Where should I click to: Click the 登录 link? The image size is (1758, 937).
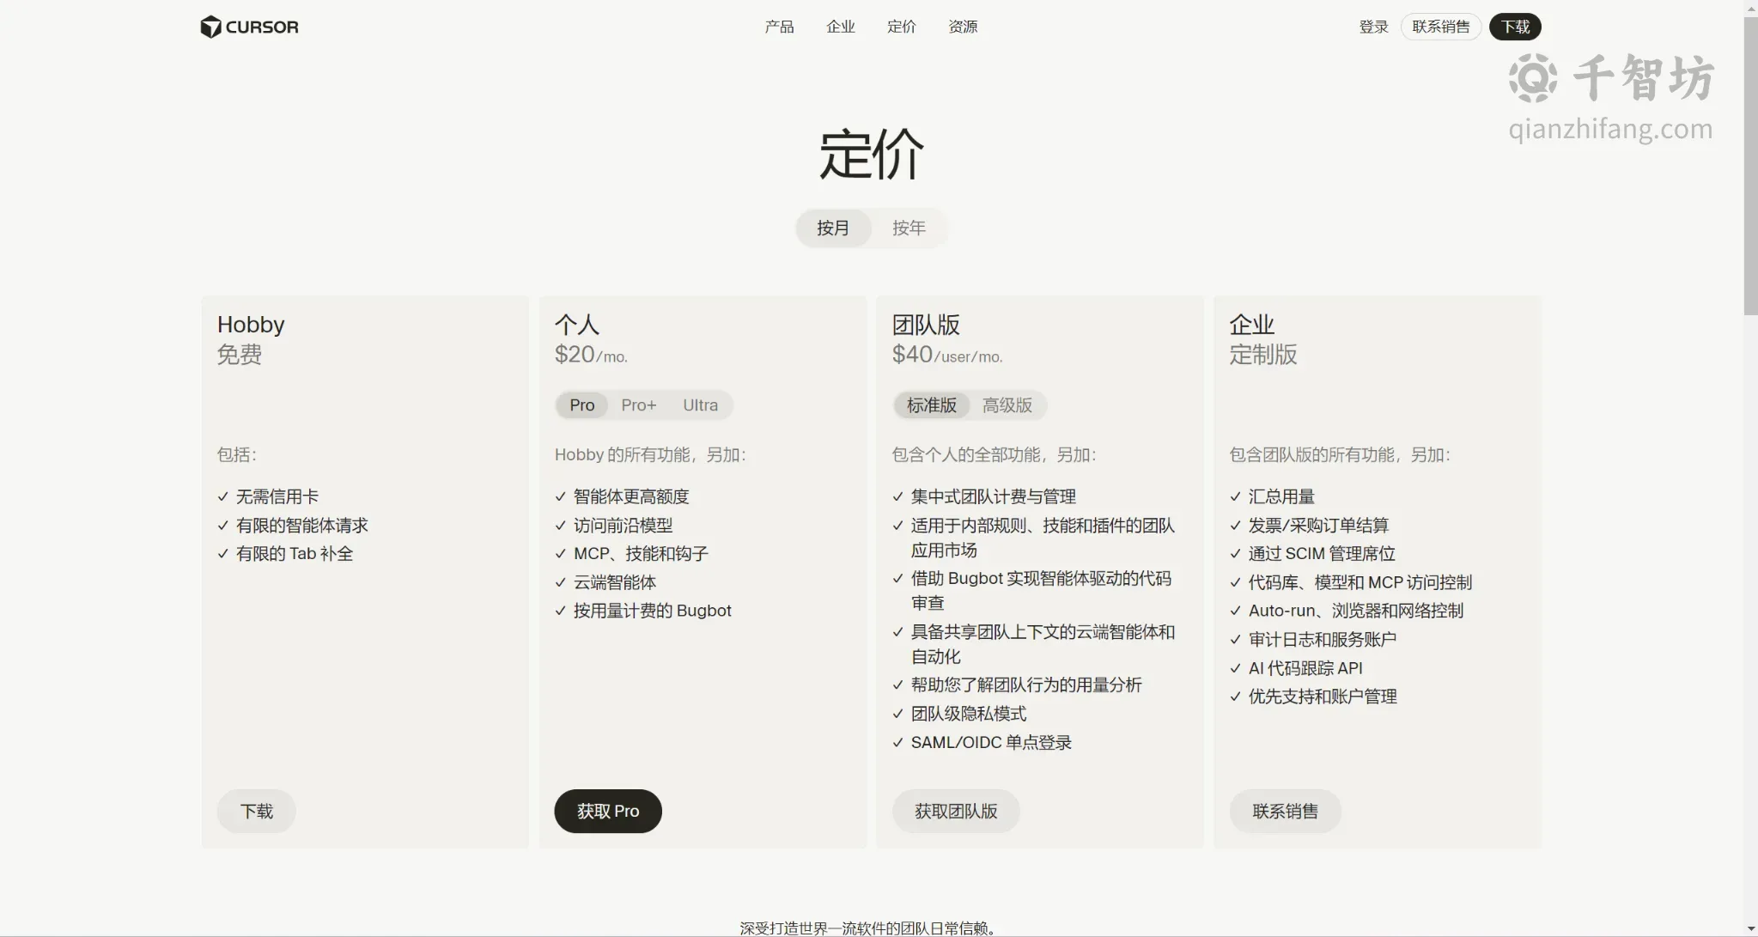tap(1373, 27)
